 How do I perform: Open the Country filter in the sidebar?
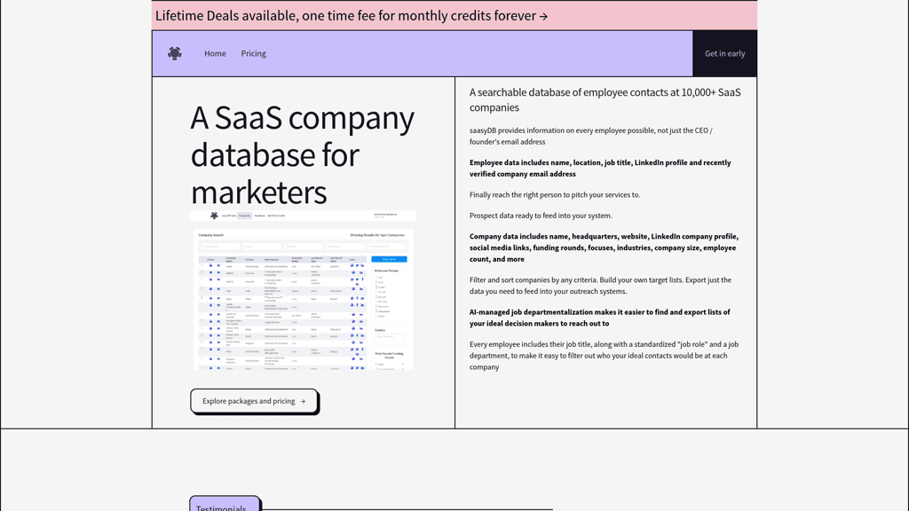click(x=389, y=338)
